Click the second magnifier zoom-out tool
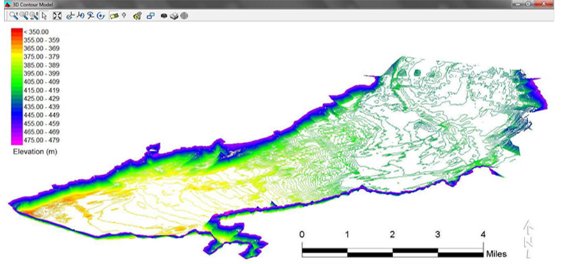577x264 pixels. click(24, 15)
